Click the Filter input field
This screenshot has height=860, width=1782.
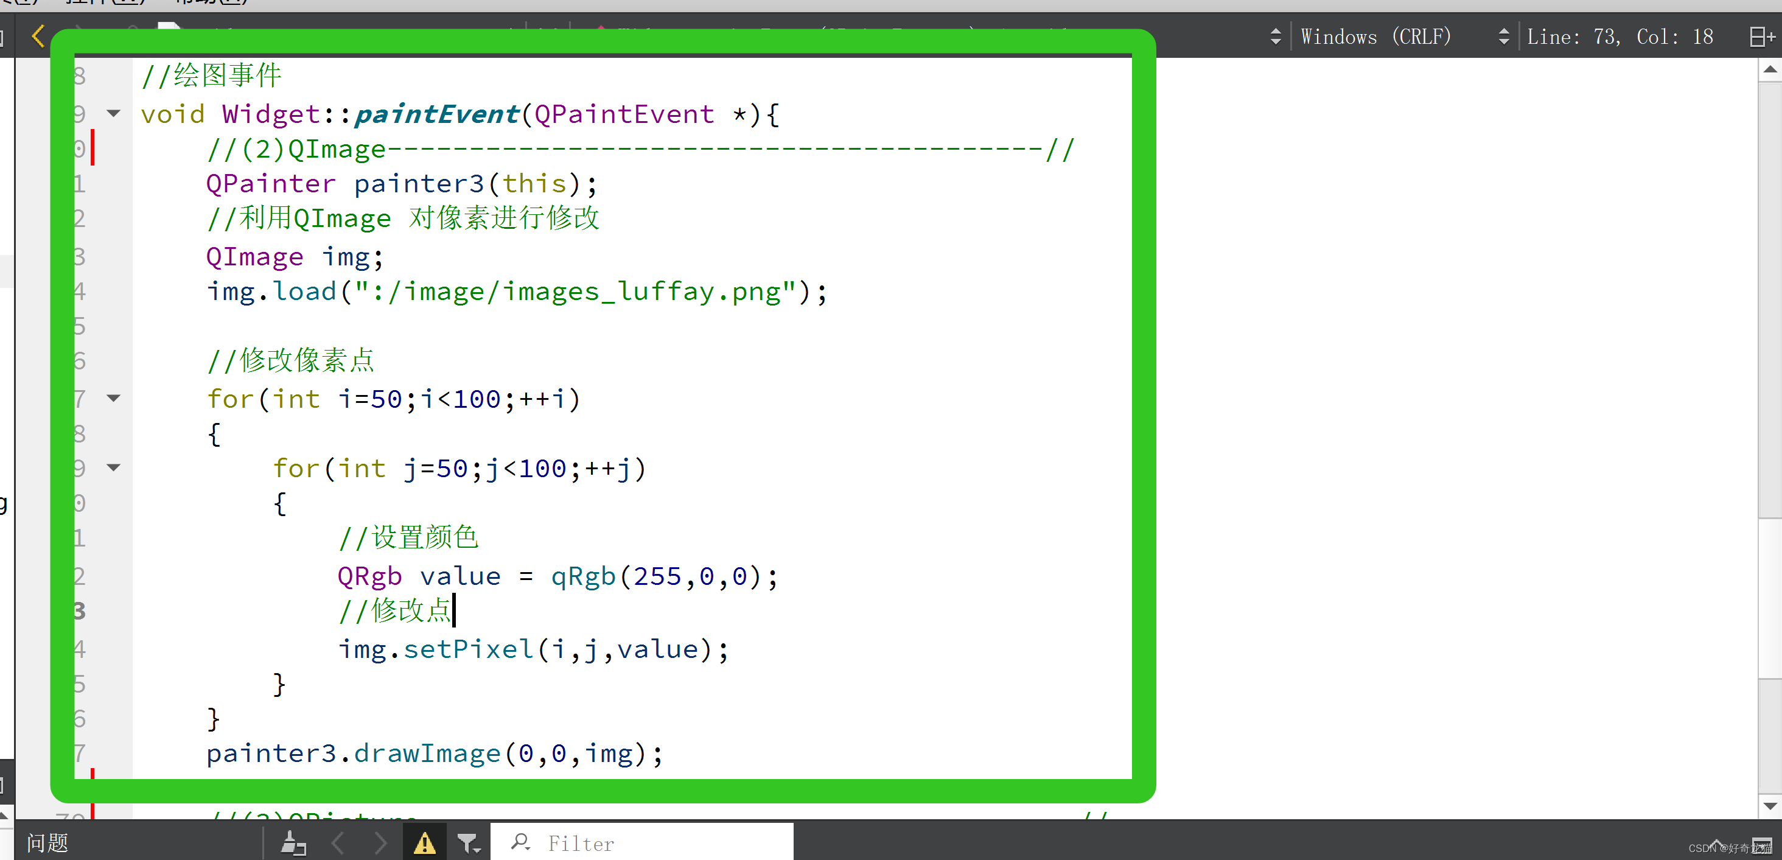click(641, 841)
